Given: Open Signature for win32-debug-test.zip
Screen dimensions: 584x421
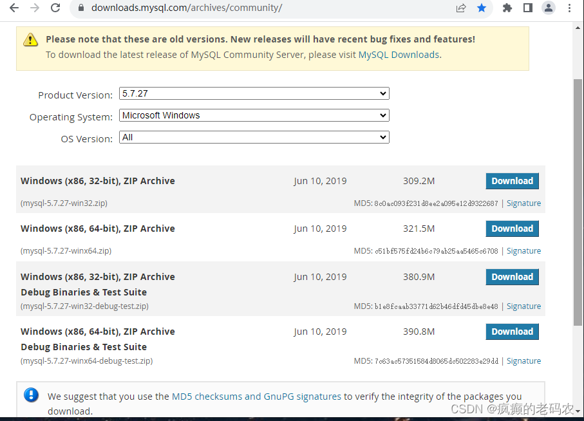Looking at the screenshot, I should click(x=523, y=306).
